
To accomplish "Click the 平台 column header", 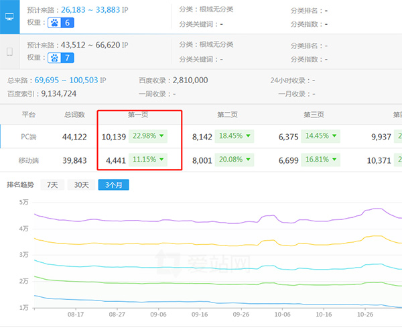I will tap(28, 115).
